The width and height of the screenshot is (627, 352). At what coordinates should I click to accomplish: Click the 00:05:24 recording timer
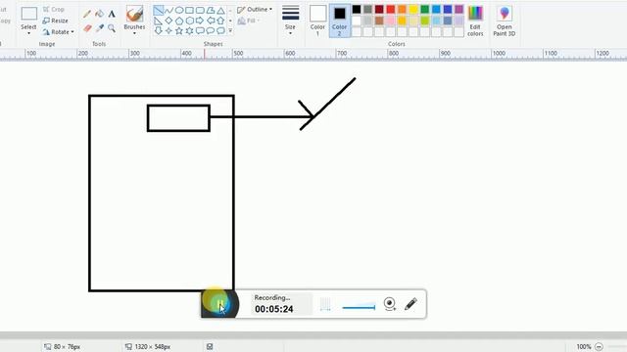[274, 309]
